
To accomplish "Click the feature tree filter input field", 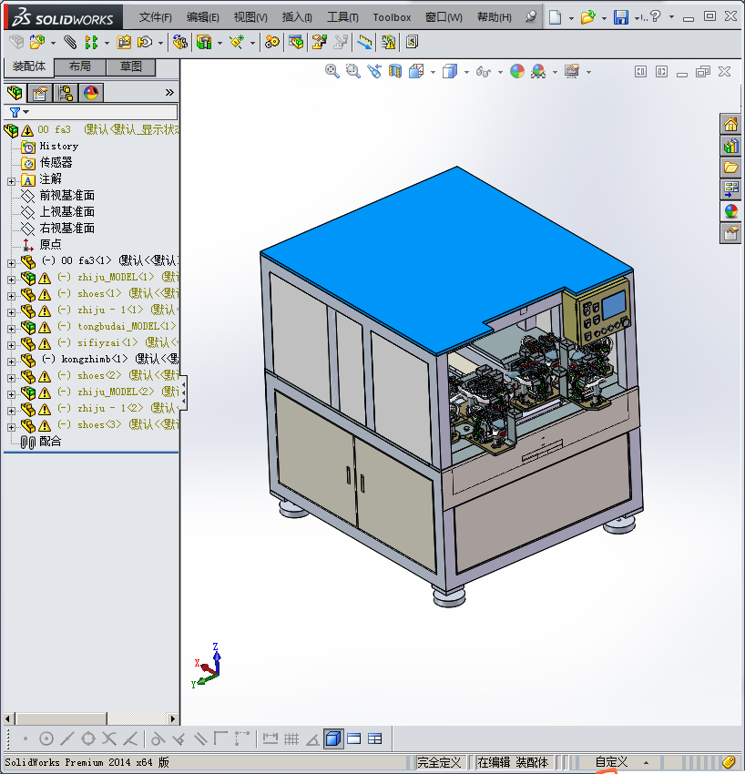I will pos(91,112).
